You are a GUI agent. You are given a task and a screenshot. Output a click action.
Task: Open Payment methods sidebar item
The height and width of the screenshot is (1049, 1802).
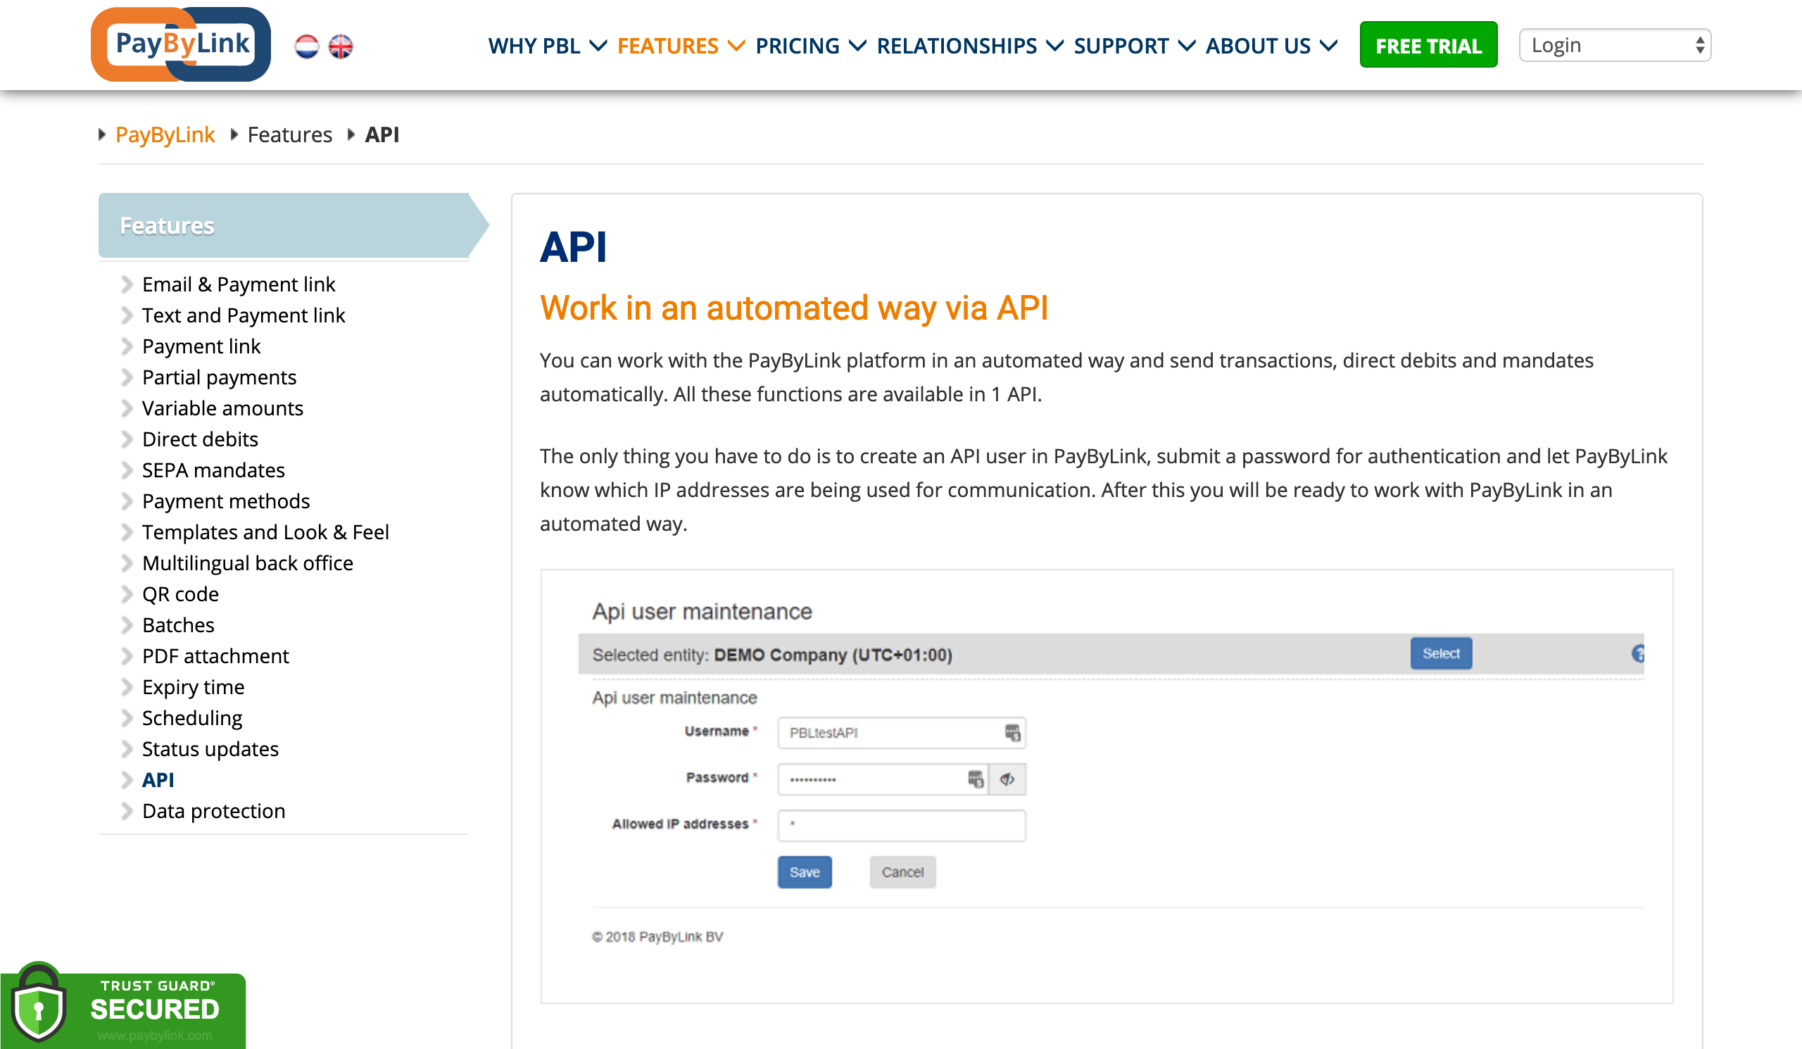tap(226, 501)
